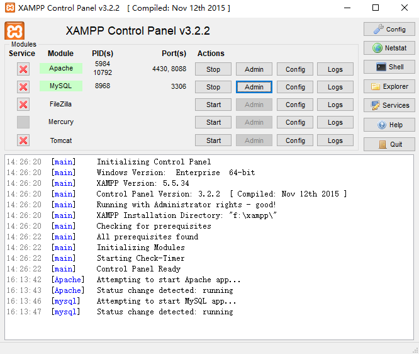419x354 pixels.
Task: Open Netstat via the globe icon
Action: 389,48
